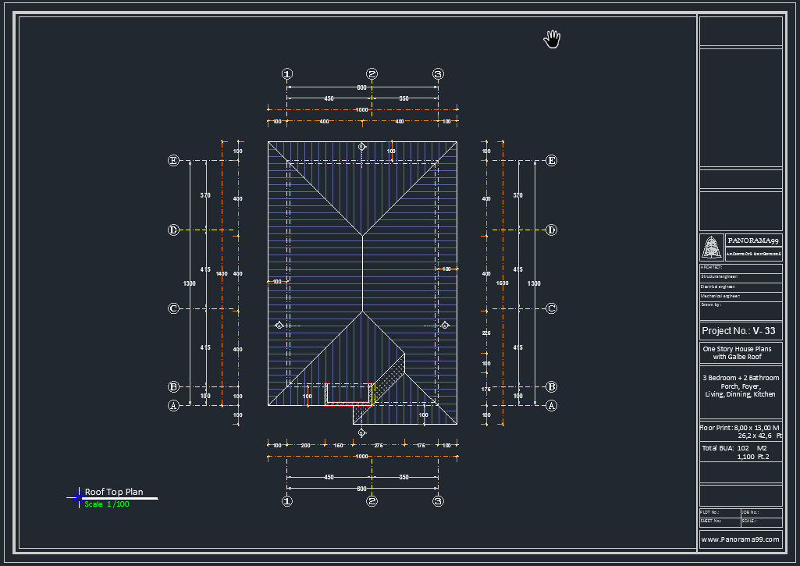Click the "Total BUA: 102 M2" text
Image resolution: width=800 pixels, height=566 pixels.
click(734, 448)
